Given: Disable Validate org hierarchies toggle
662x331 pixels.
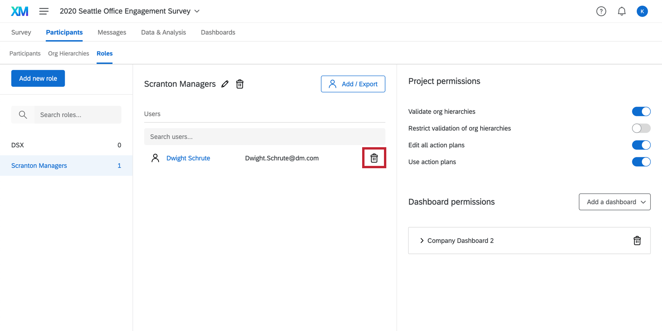Looking at the screenshot, I should [641, 111].
